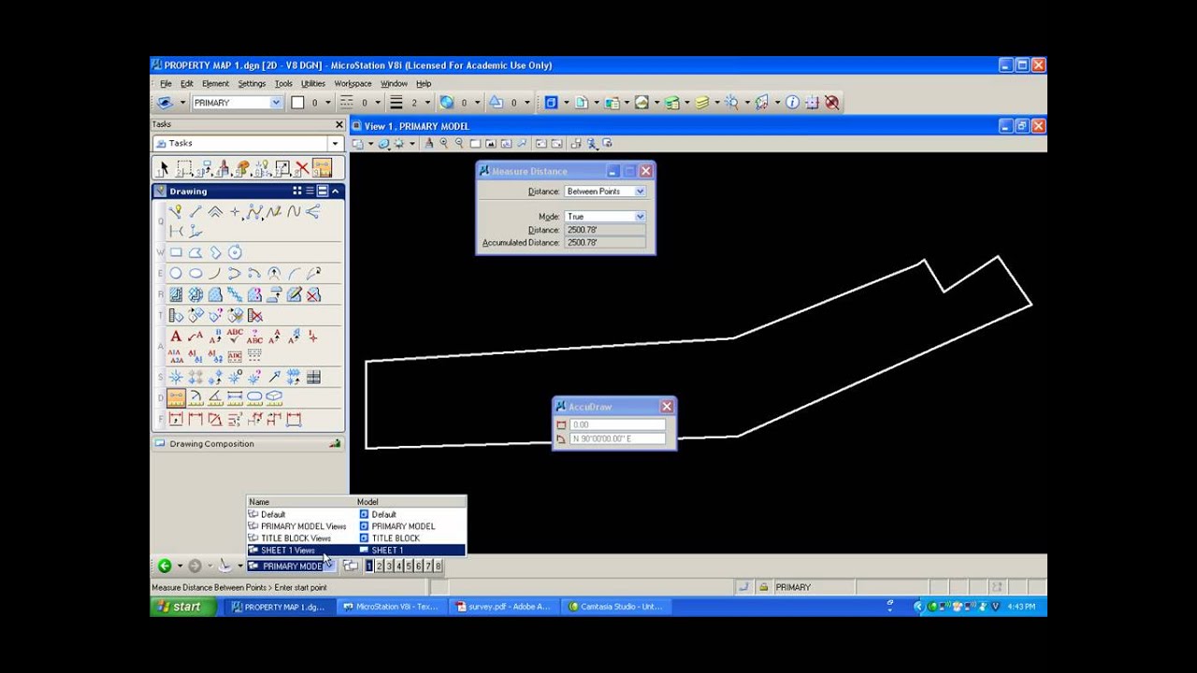
Task: Click the AccuDraw distance input field
Action: (x=617, y=424)
